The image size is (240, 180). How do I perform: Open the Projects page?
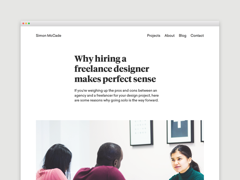154,35
